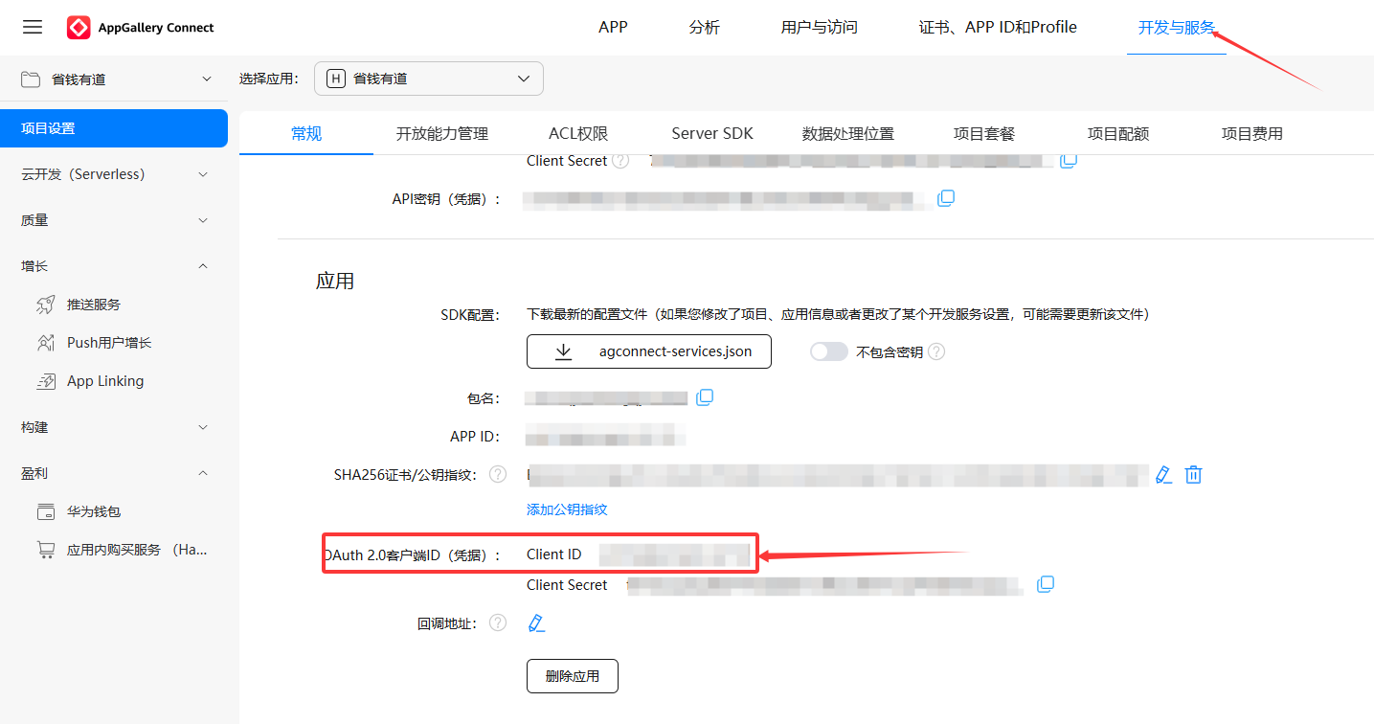Select 项目设置 in sidebar
This screenshot has height=724, width=1374.
pos(114,128)
